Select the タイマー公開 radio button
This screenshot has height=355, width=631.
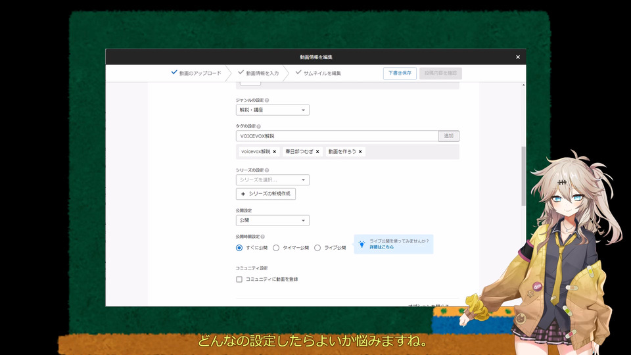[276, 248]
